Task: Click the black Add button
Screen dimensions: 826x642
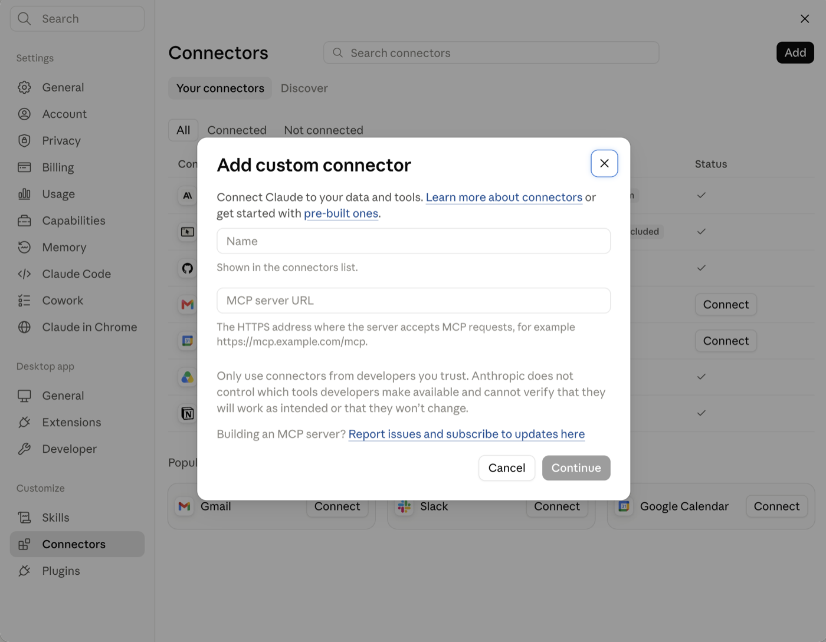Action: [795, 52]
